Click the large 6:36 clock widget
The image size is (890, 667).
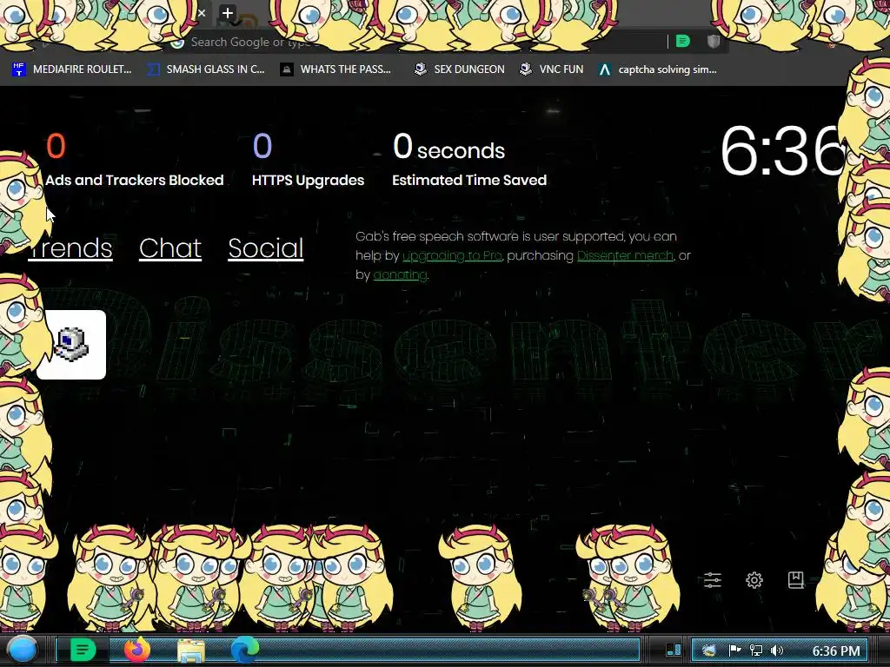pyautogui.click(x=782, y=151)
